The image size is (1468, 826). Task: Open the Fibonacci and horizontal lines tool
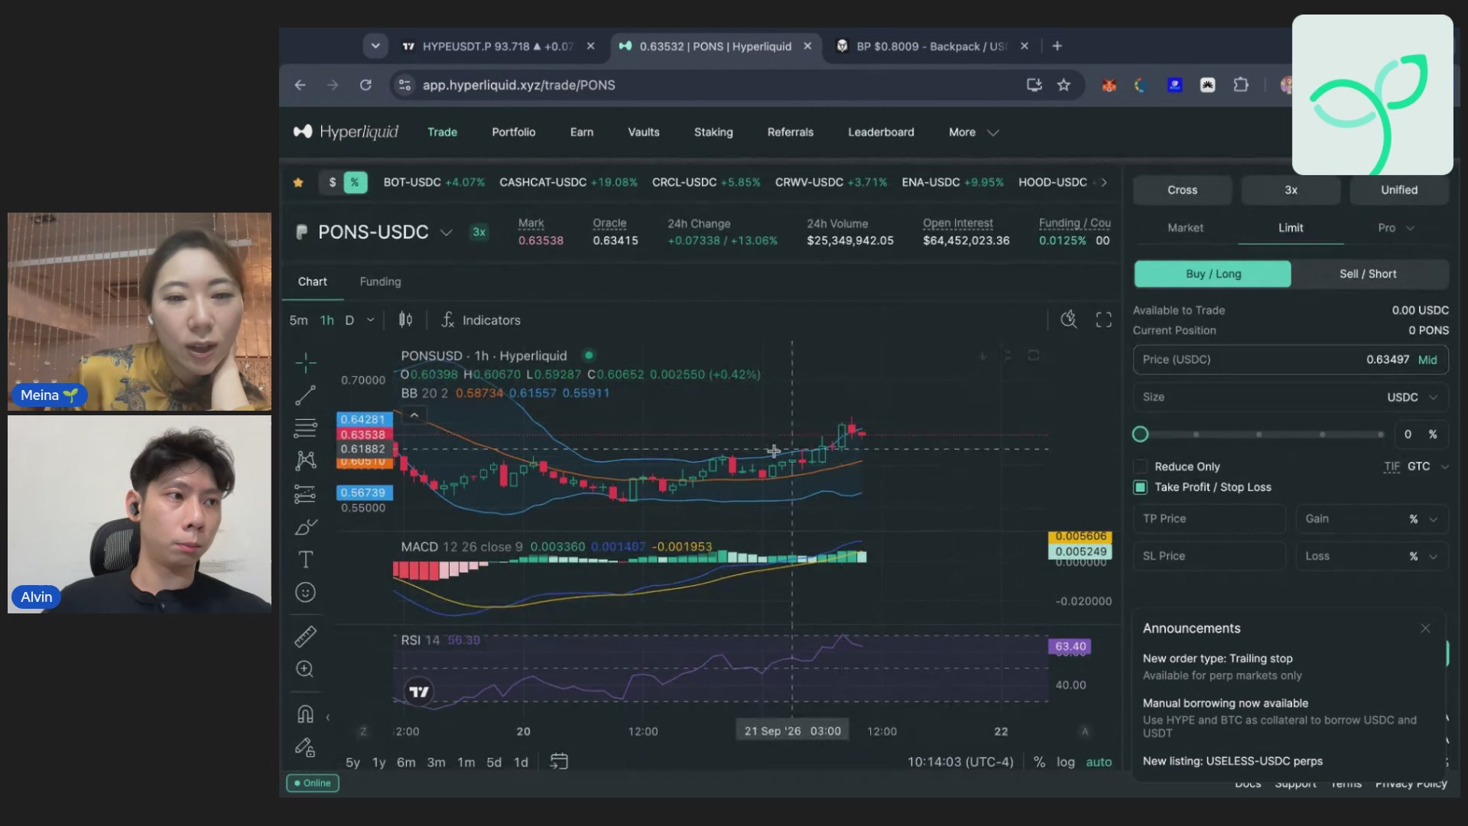pyautogui.click(x=305, y=428)
